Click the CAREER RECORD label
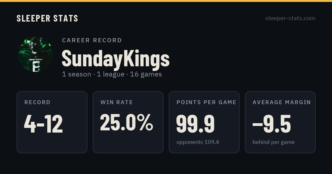The width and height of the screenshot is (332, 174). [92, 40]
